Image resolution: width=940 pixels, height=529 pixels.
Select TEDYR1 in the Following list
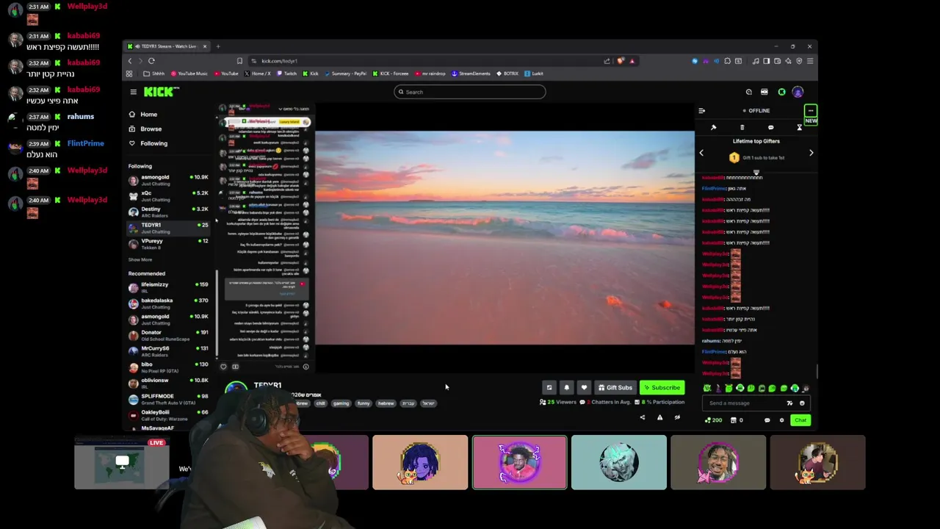pyautogui.click(x=168, y=228)
